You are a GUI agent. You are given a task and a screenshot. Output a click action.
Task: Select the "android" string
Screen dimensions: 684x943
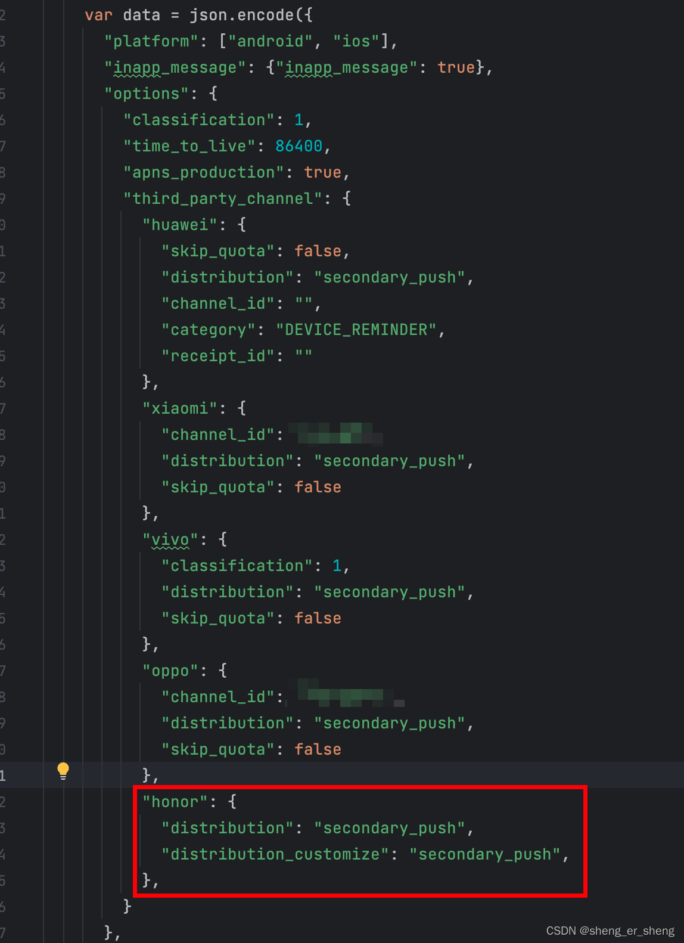[270, 41]
